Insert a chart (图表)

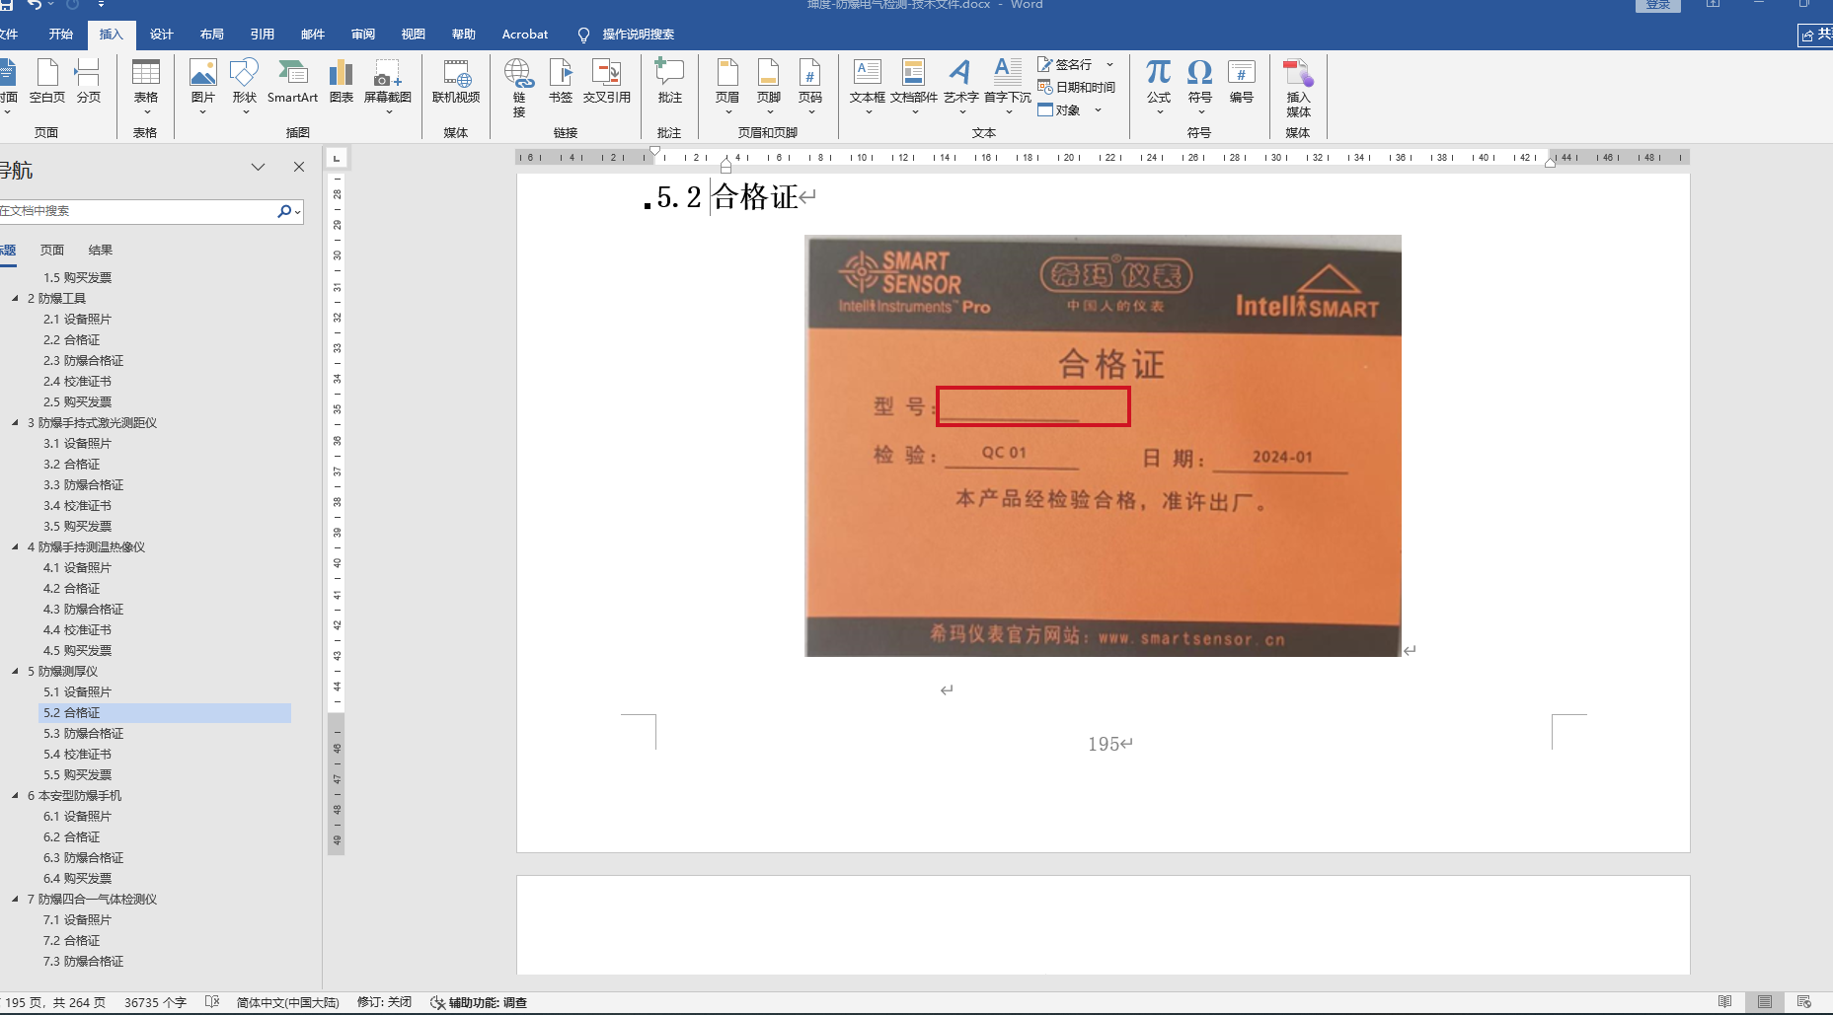click(342, 82)
